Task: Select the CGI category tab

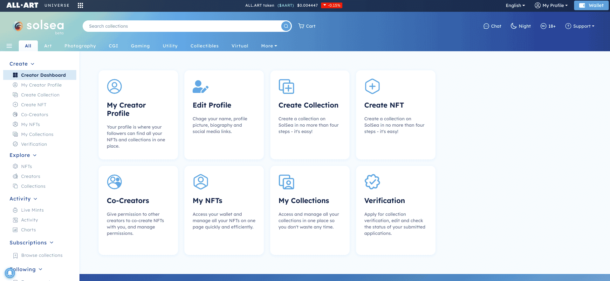Action: pyautogui.click(x=113, y=46)
